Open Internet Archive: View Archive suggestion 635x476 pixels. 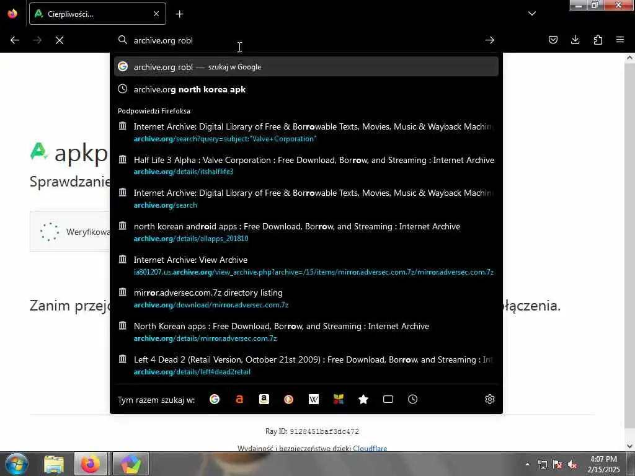[306, 265]
